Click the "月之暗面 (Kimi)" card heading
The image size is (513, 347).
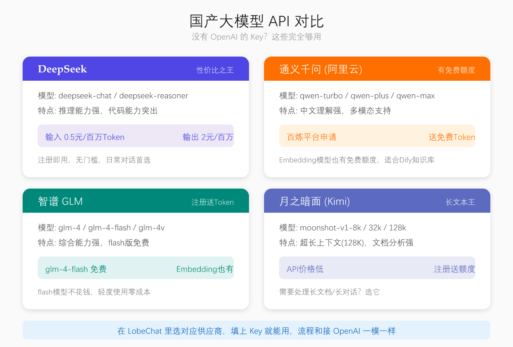[x=315, y=201]
